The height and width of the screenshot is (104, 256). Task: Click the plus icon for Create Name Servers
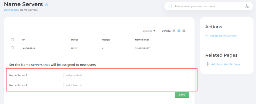pyautogui.click(x=207, y=36)
